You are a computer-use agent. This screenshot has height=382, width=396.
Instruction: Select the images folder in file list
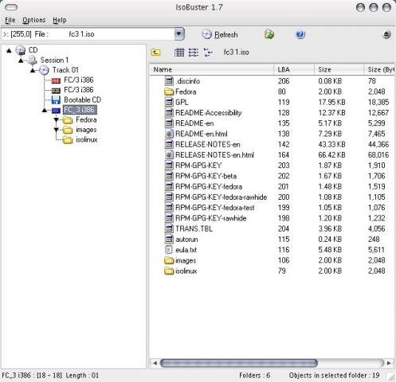186,260
